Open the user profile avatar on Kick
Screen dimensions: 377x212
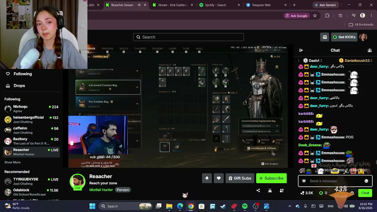[x=363, y=37]
